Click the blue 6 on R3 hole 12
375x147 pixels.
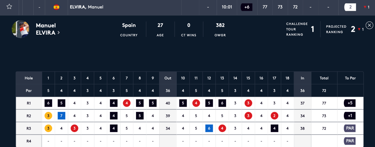(x=209, y=128)
